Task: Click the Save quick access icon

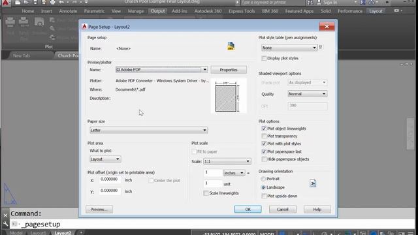Action: [35, 3]
